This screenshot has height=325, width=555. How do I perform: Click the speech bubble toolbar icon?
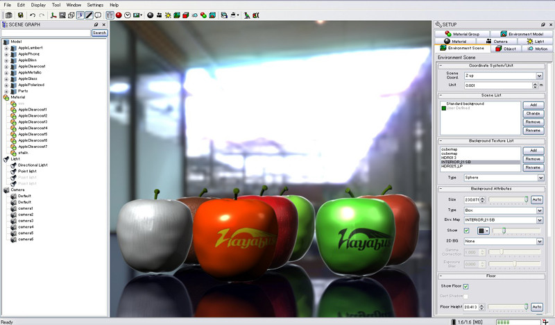pos(98,15)
